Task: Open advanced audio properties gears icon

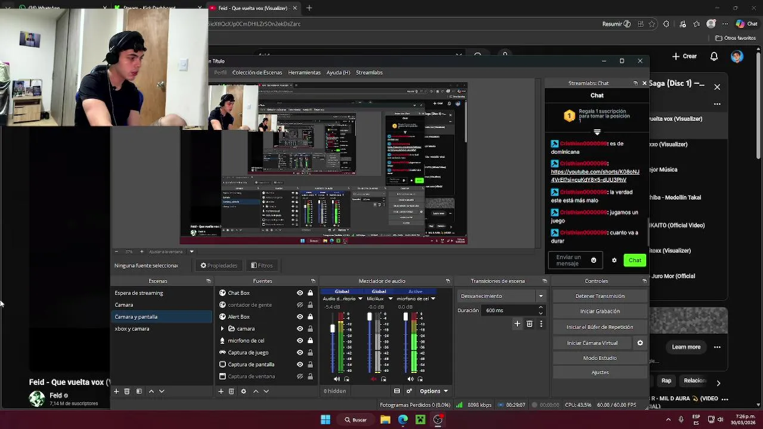Action: 409,391
